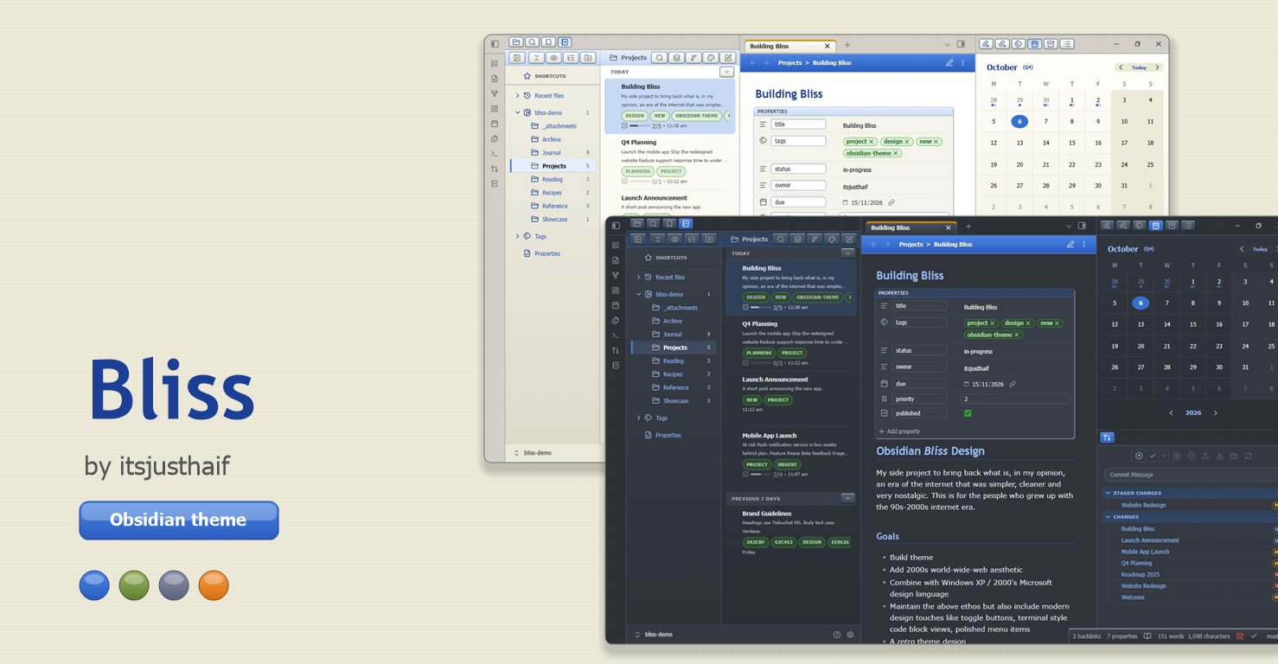Screen dimensions: 1278x664
Task: Collapse the bliss-demo vault in the light window
Action: (518, 112)
